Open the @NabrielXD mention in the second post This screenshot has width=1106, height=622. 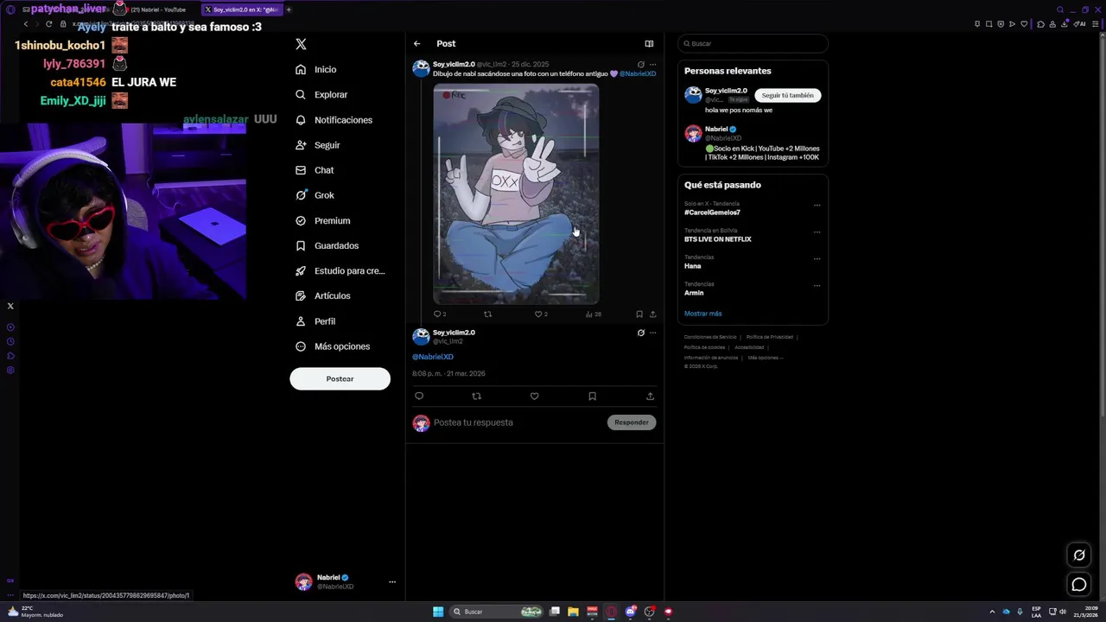[x=433, y=357]
